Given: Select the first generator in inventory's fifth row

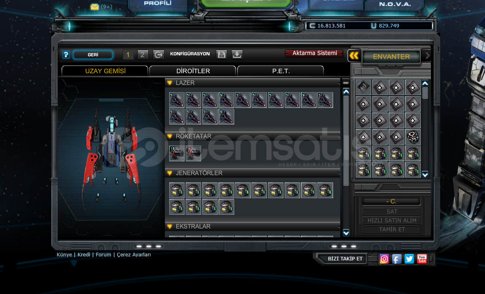Looking at the screenshot, I should [x=363, y=154].
